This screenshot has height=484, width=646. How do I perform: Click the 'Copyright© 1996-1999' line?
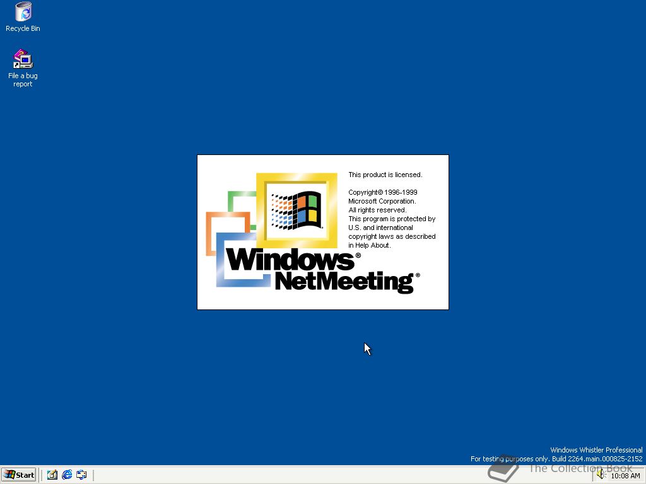coord(383,192)
